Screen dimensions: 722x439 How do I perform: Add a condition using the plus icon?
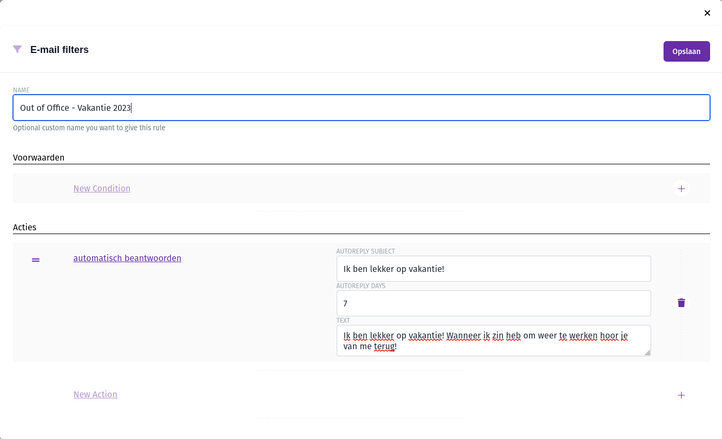pos(681,188)
